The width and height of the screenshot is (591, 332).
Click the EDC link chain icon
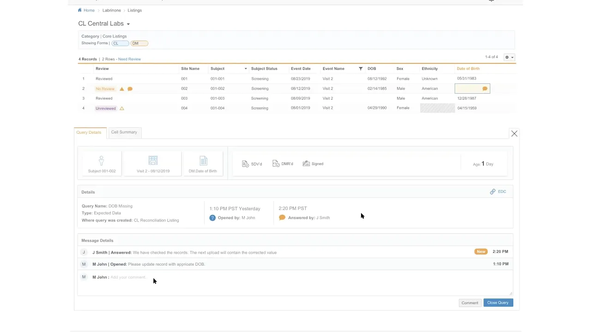pos(493,192)
